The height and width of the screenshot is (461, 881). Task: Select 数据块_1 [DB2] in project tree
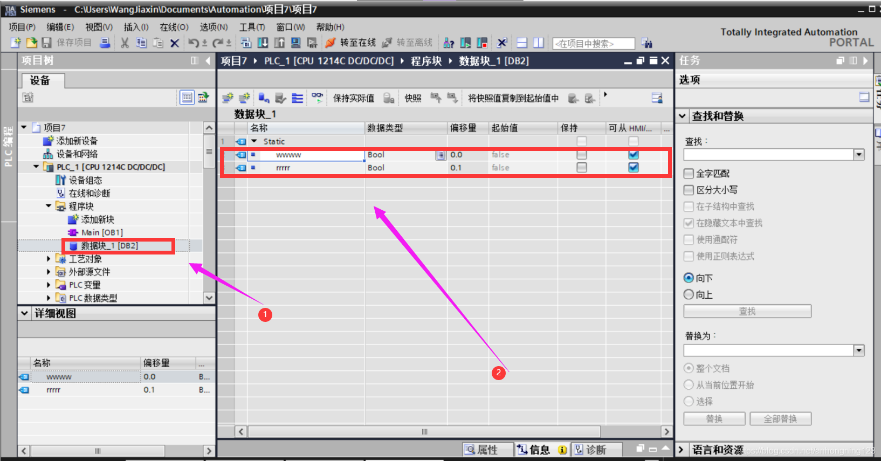[x=109, y=246]
